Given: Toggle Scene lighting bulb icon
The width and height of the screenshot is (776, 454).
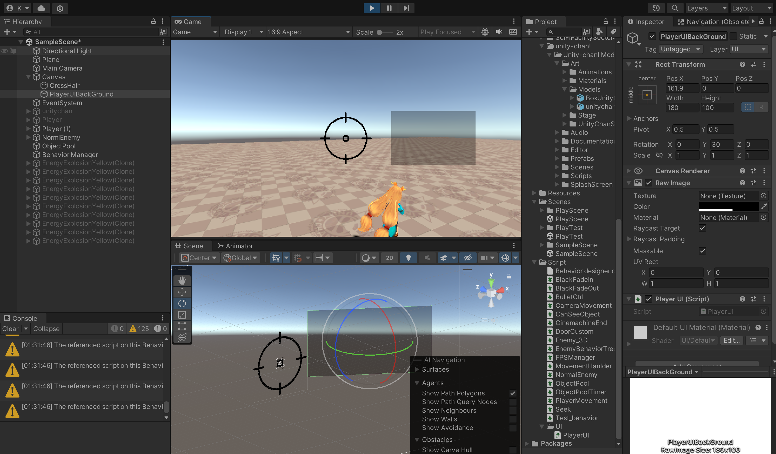Looking at the screenshot, I should (408, 258).
